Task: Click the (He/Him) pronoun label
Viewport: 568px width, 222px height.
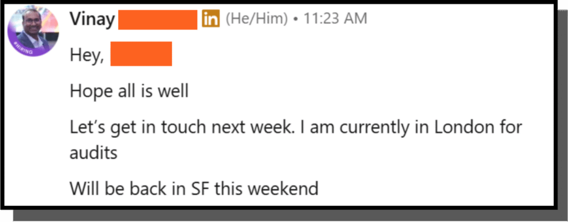Action: pyautogui.click(x=256, y=19)
